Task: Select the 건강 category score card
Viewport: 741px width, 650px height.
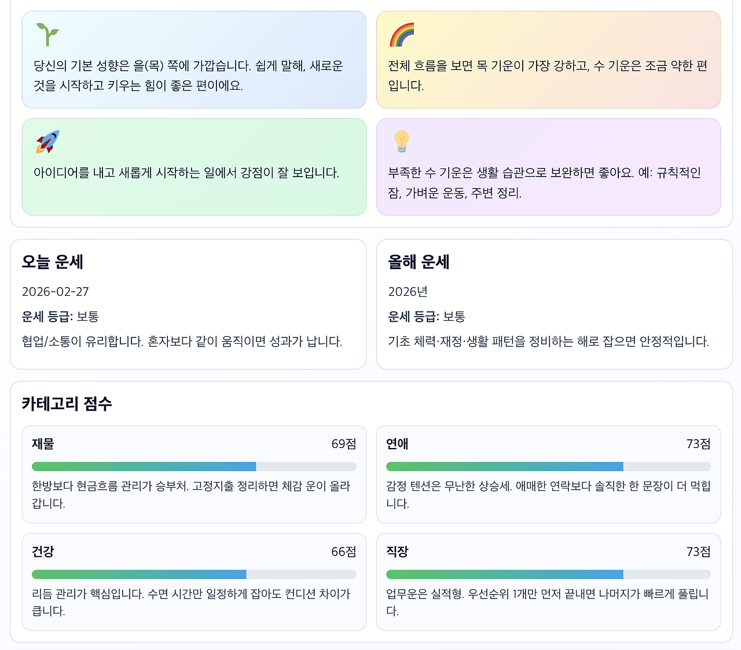Action: [194, 582]
